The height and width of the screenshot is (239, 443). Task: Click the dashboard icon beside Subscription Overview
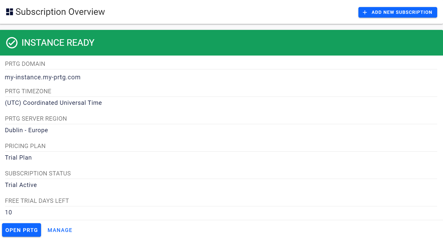(10, 12)
